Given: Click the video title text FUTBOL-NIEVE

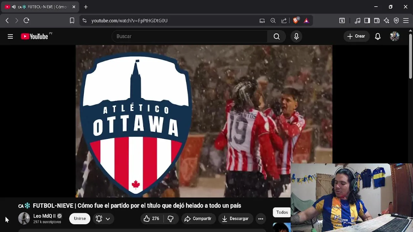Looking at the screenshot, I should [137, 206].
